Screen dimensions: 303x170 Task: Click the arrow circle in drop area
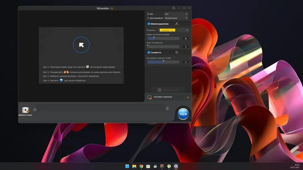[x=81, y=45]
